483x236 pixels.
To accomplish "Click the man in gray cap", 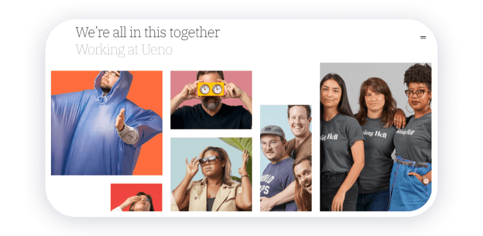I will [x=275, y=167].
